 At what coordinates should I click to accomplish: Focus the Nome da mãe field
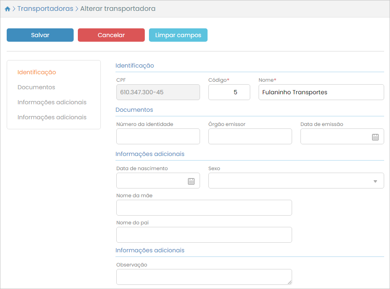pos(204,208)
